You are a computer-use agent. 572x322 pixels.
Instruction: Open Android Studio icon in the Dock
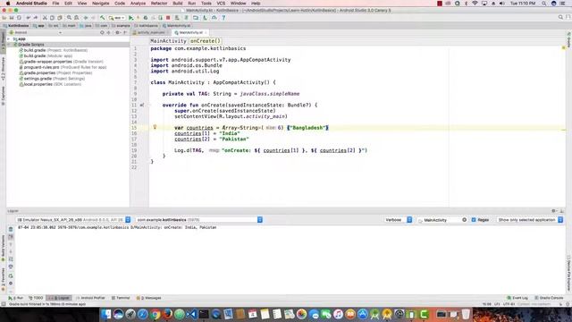374,314
